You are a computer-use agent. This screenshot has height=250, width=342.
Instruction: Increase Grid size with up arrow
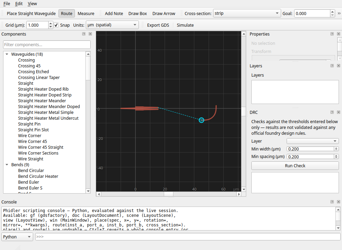[50, 23]
